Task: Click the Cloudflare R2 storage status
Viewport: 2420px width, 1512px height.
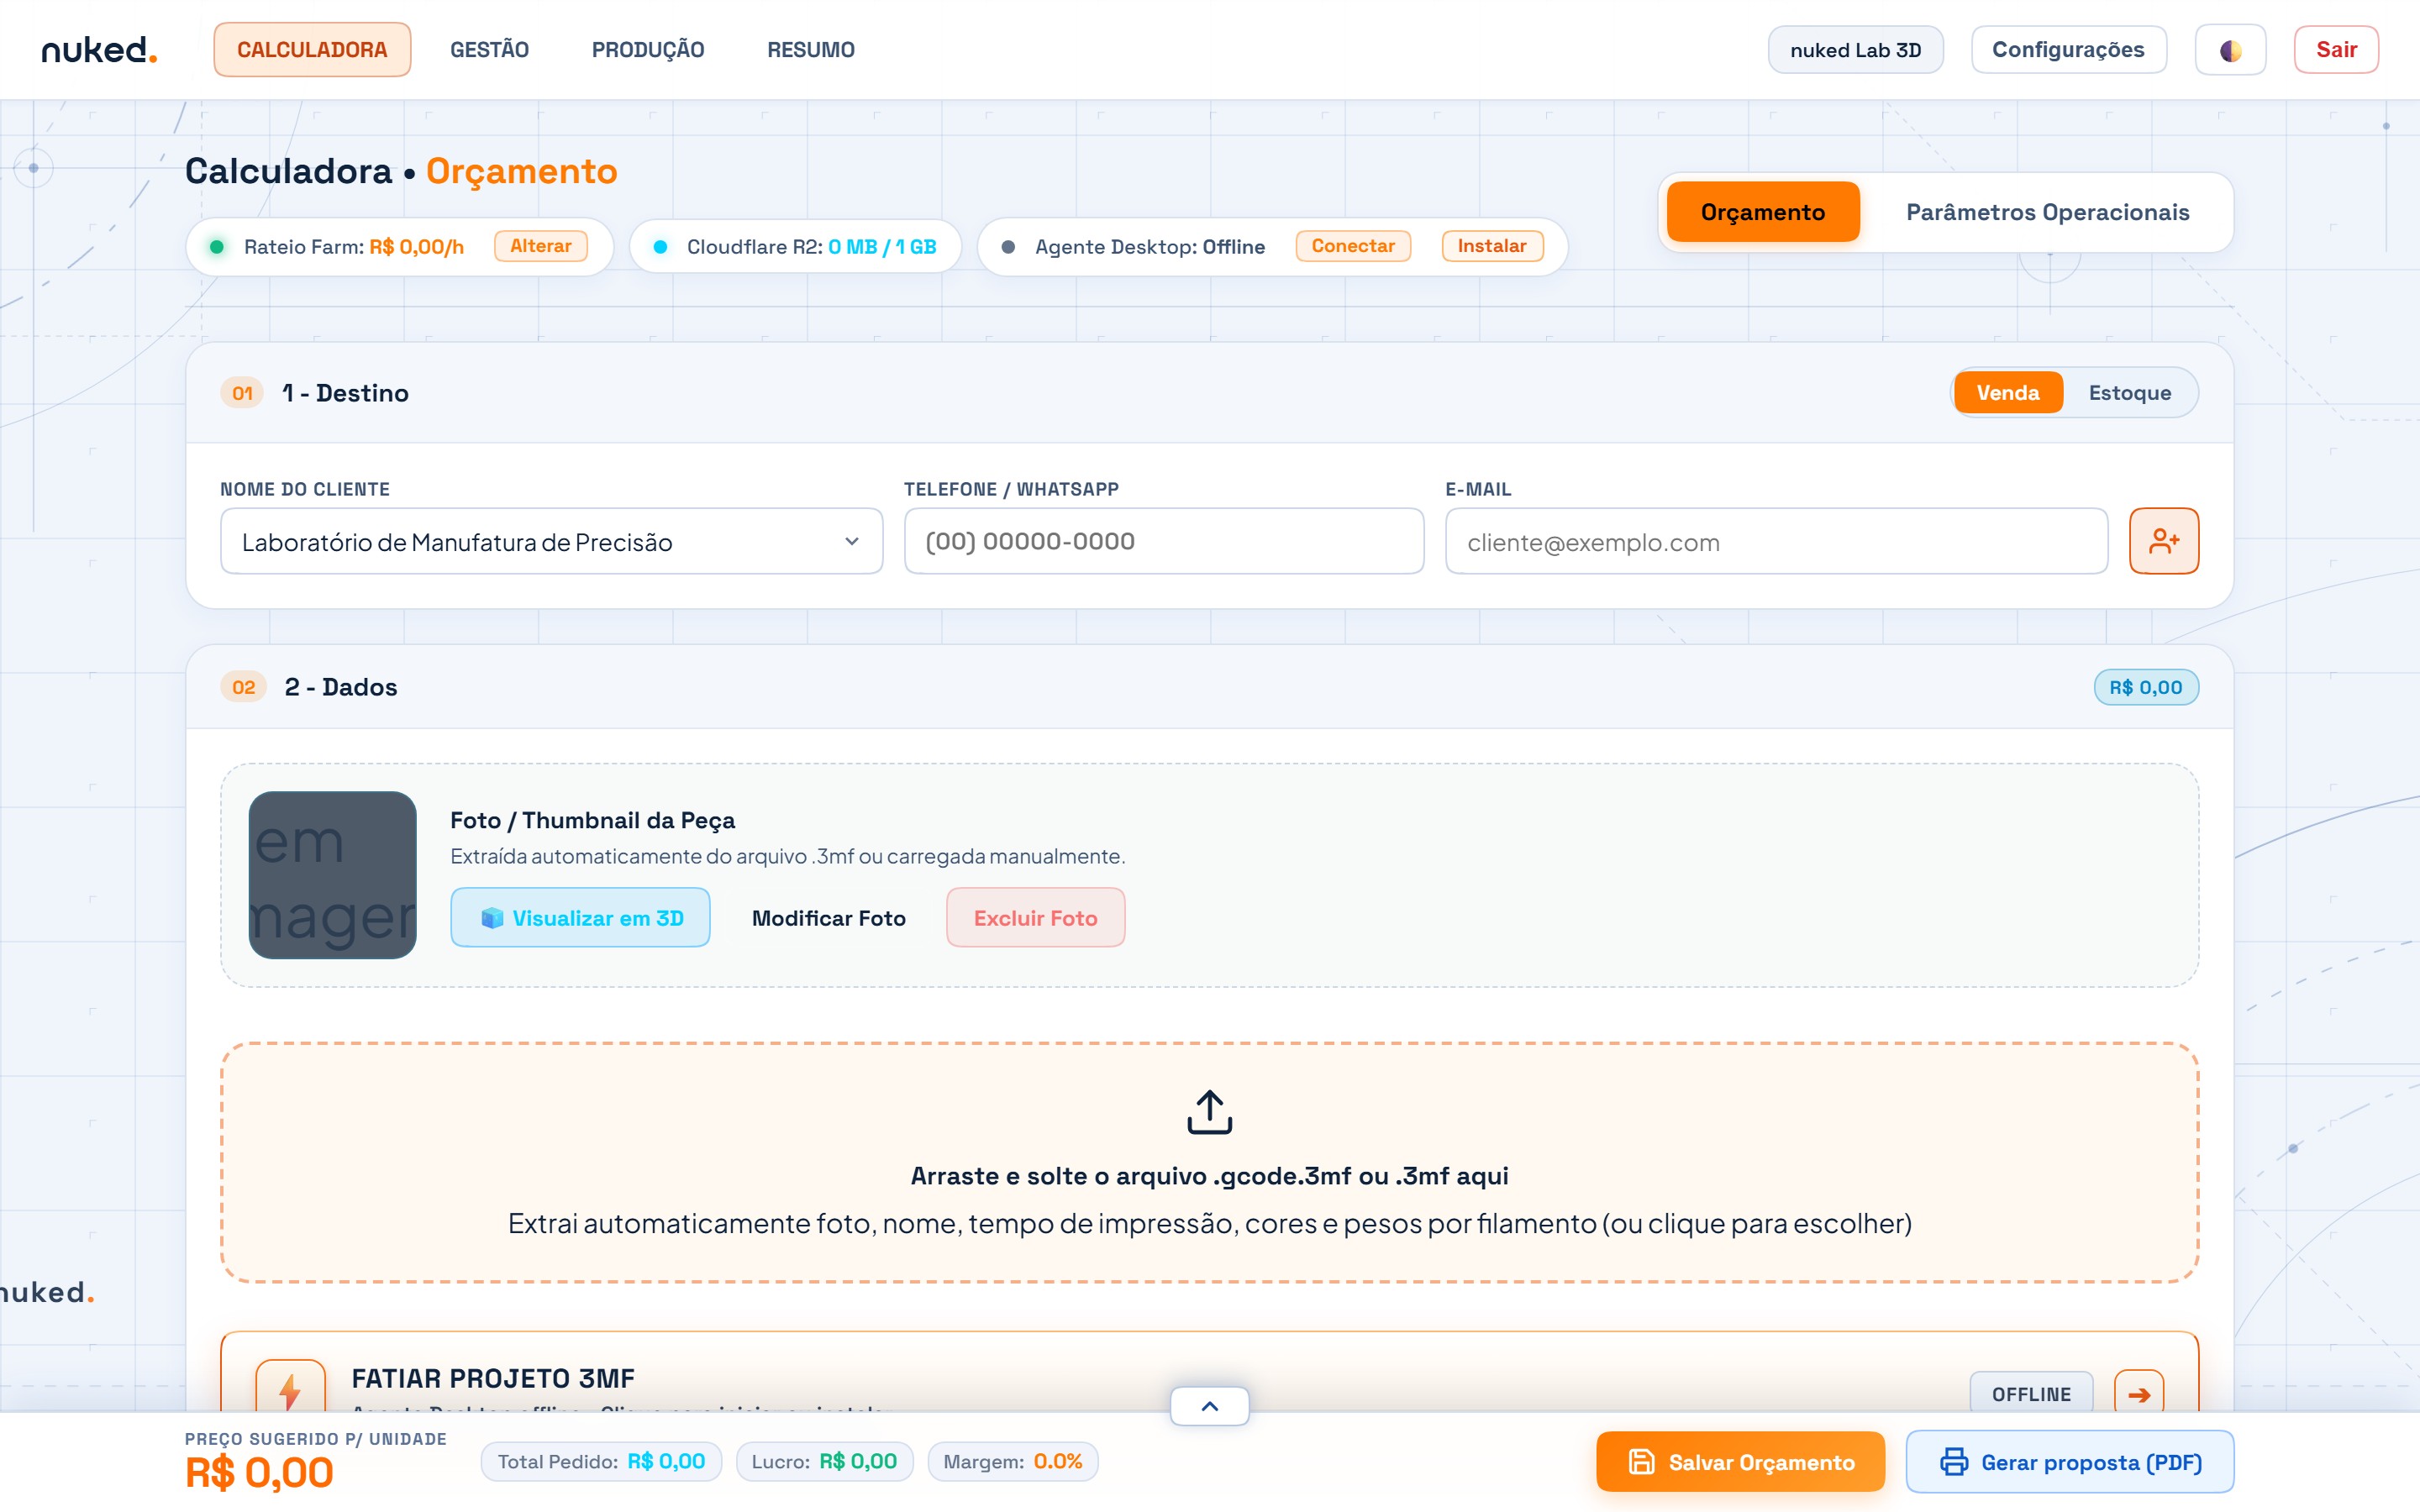Action: 795,247
